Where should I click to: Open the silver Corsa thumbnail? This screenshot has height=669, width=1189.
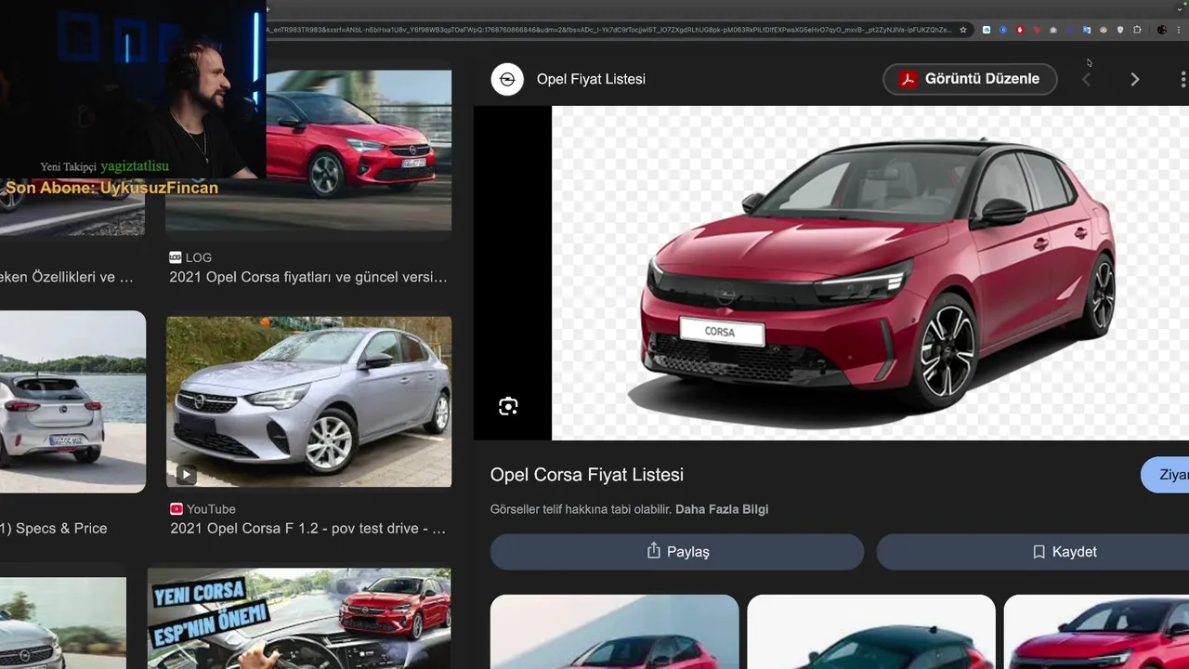pos(308,401)
